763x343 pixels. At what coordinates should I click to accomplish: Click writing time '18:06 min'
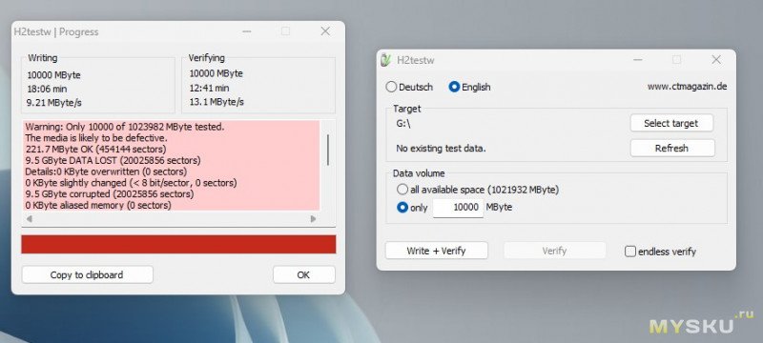point(47,90)
